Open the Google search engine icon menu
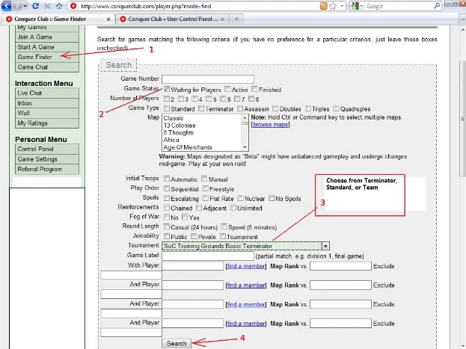 tap(356, 6)
